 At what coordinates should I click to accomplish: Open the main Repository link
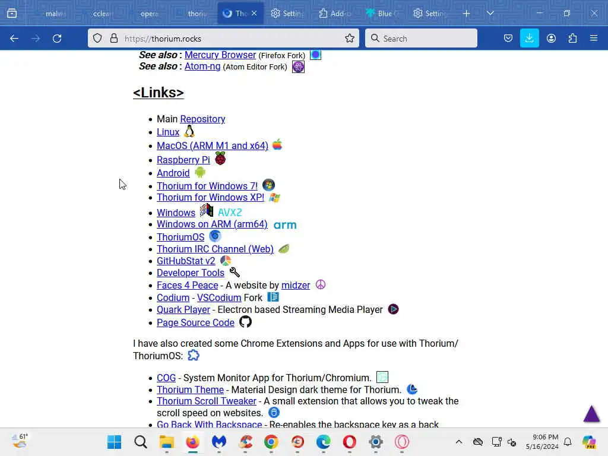(202, 119)
